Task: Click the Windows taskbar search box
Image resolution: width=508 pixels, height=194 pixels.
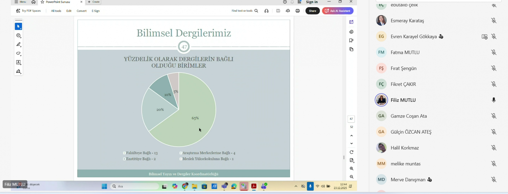Action: tap(135, 186)
